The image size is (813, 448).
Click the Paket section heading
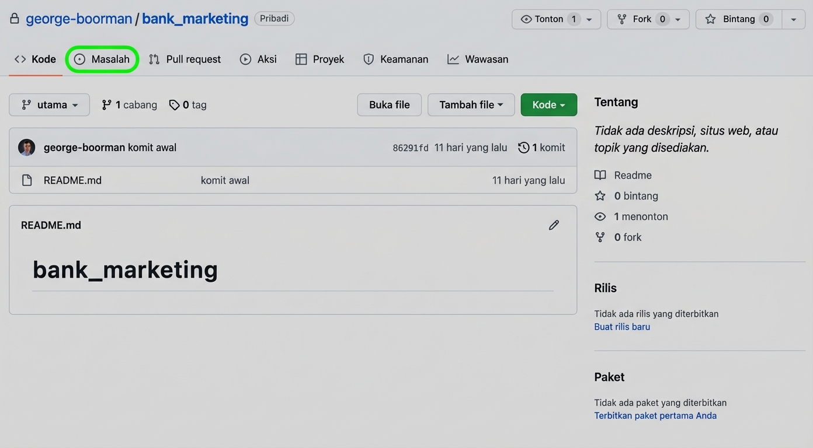(x=609, y=377)
